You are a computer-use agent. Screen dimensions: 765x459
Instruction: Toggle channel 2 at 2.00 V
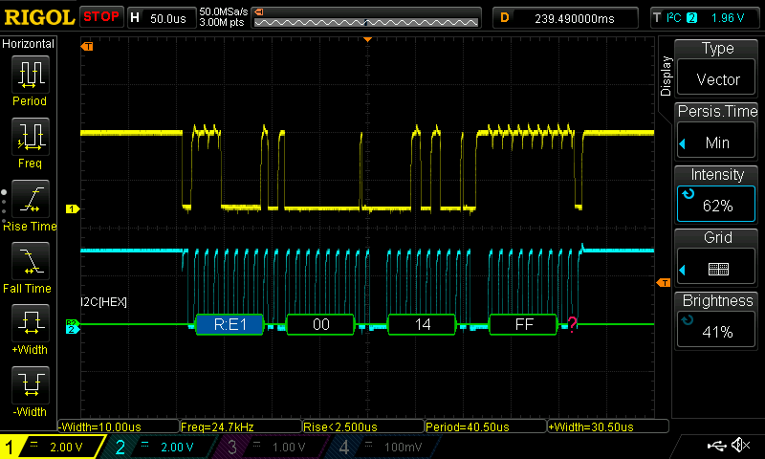click(161, 447)
